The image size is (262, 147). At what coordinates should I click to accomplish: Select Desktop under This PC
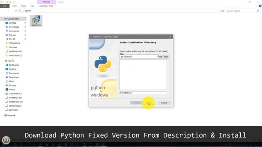click(11, 69)
